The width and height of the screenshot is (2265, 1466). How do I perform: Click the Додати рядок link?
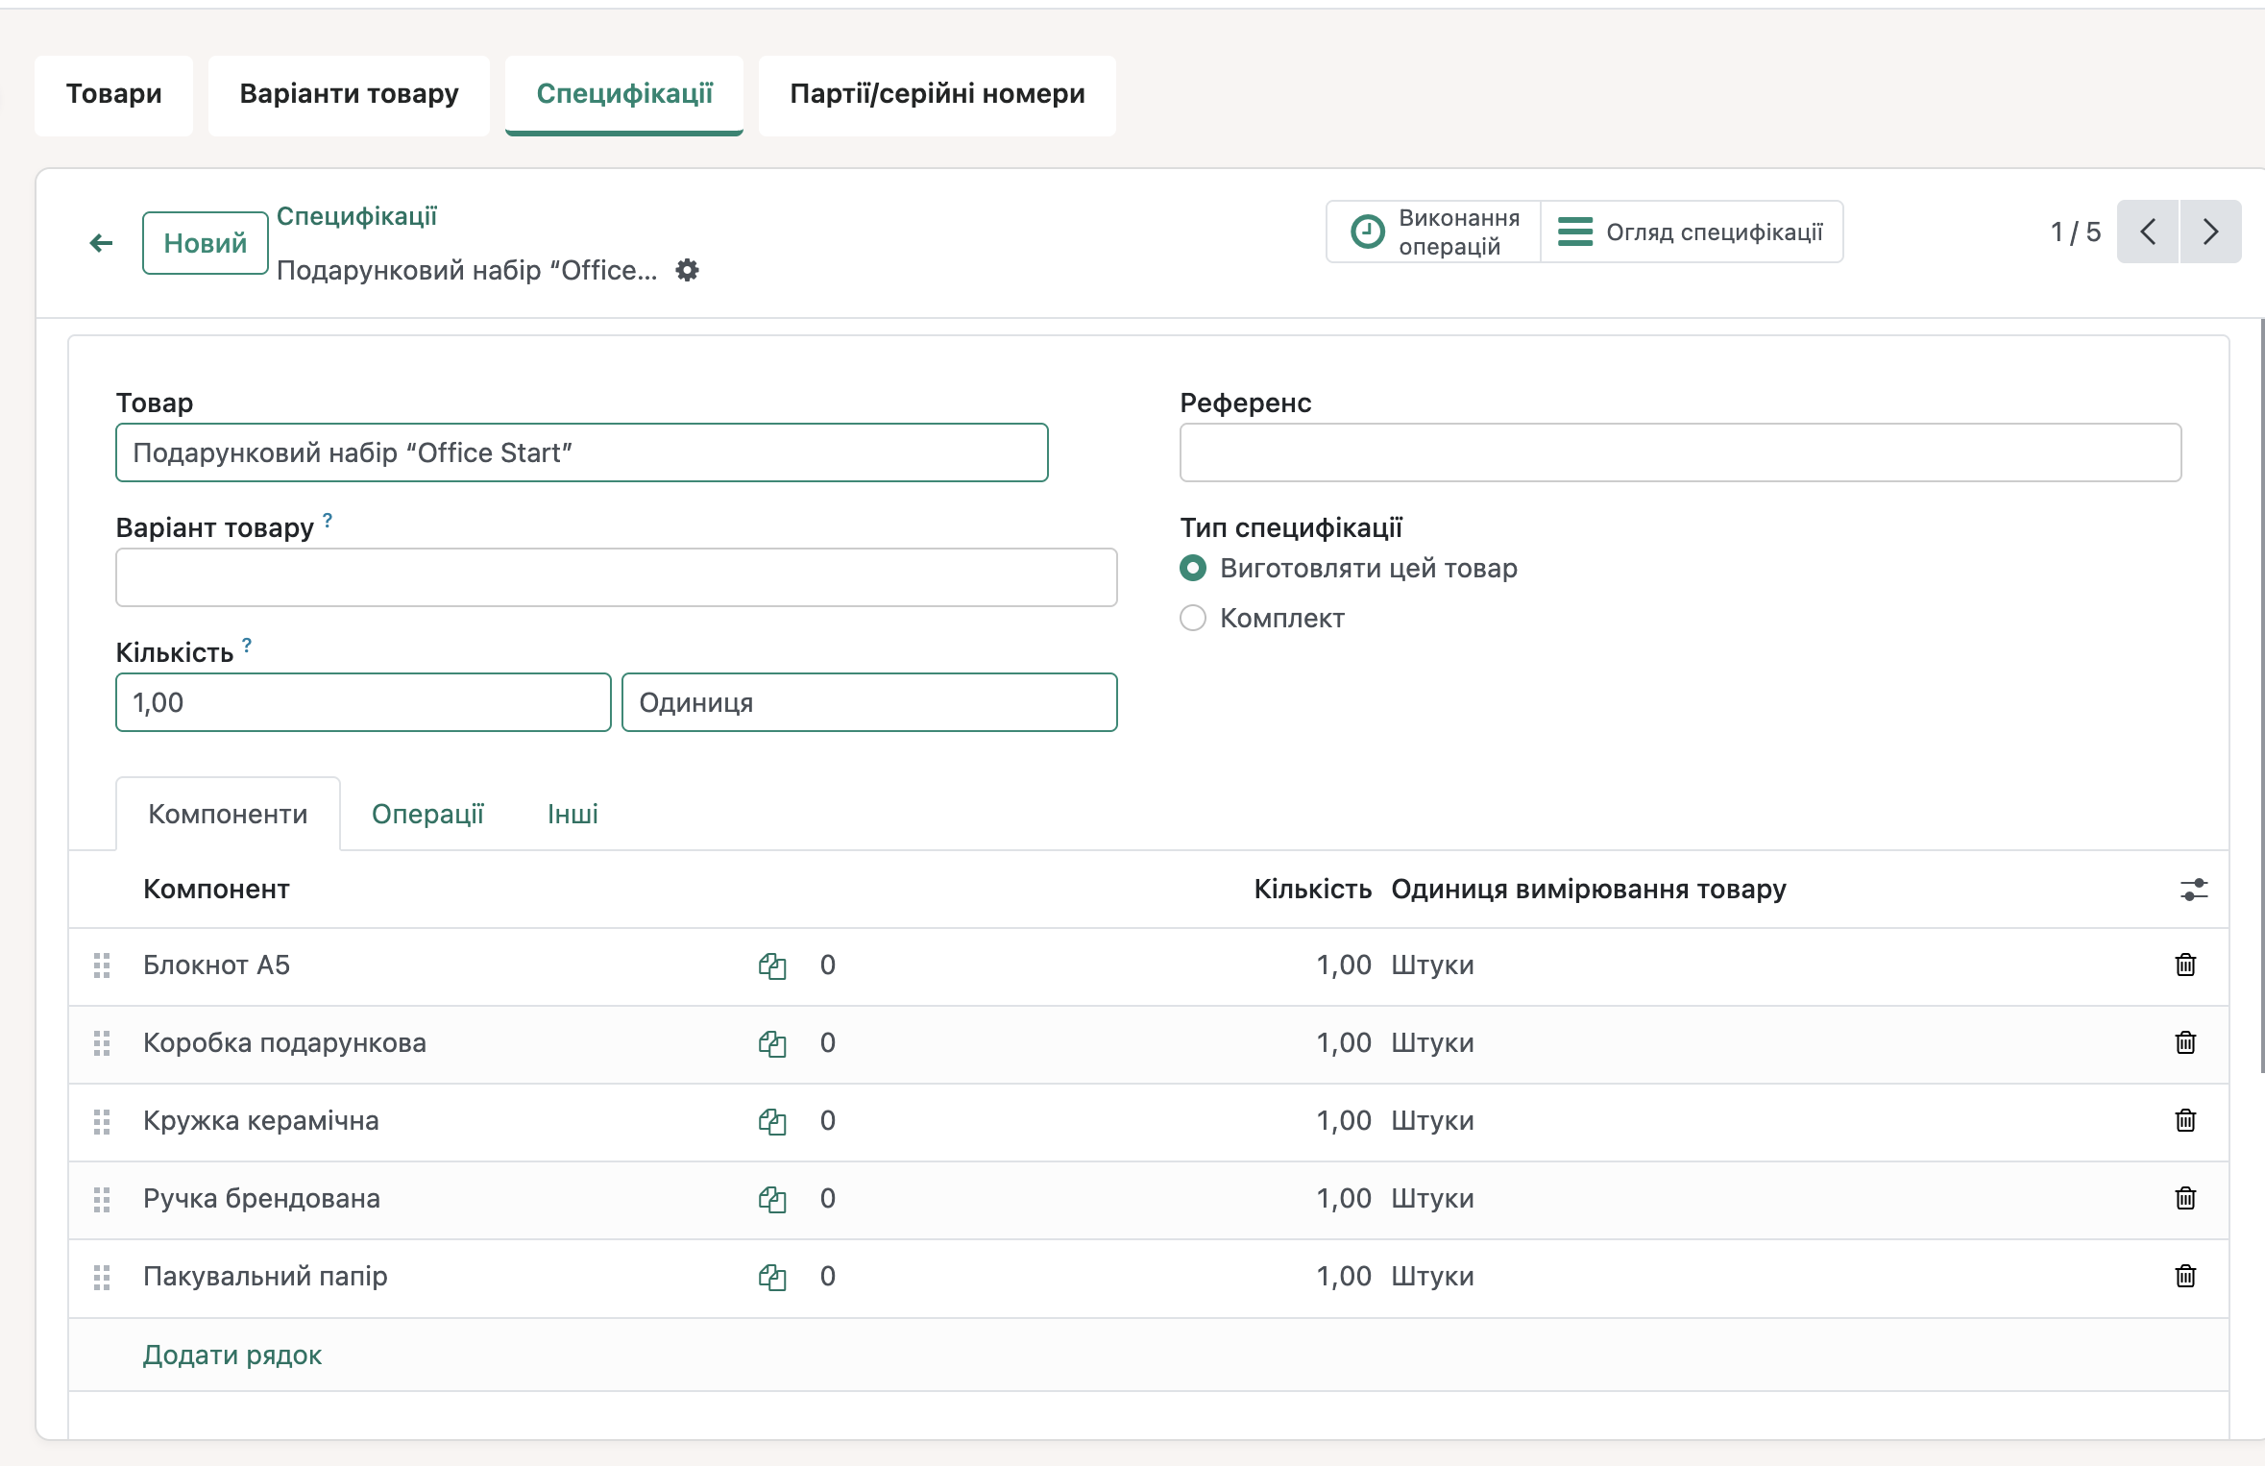(x=232, y=1355)
